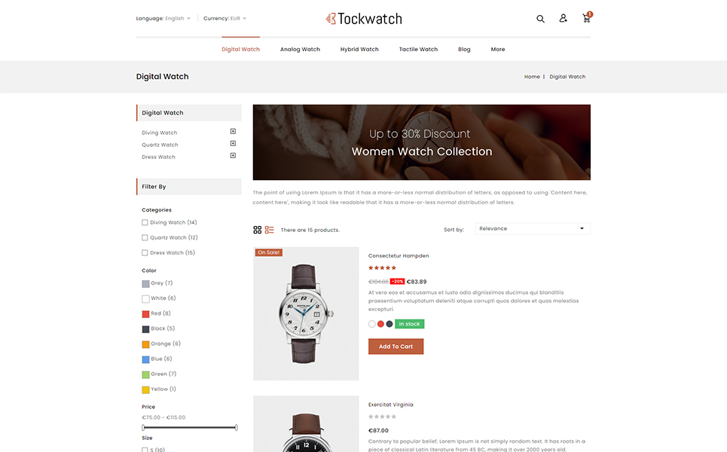This screenshot has width=727, height=452.
Task: Go to the Analog Watch menu
Action: point(300,49)
